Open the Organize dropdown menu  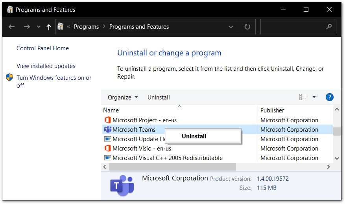coord(123,97)
